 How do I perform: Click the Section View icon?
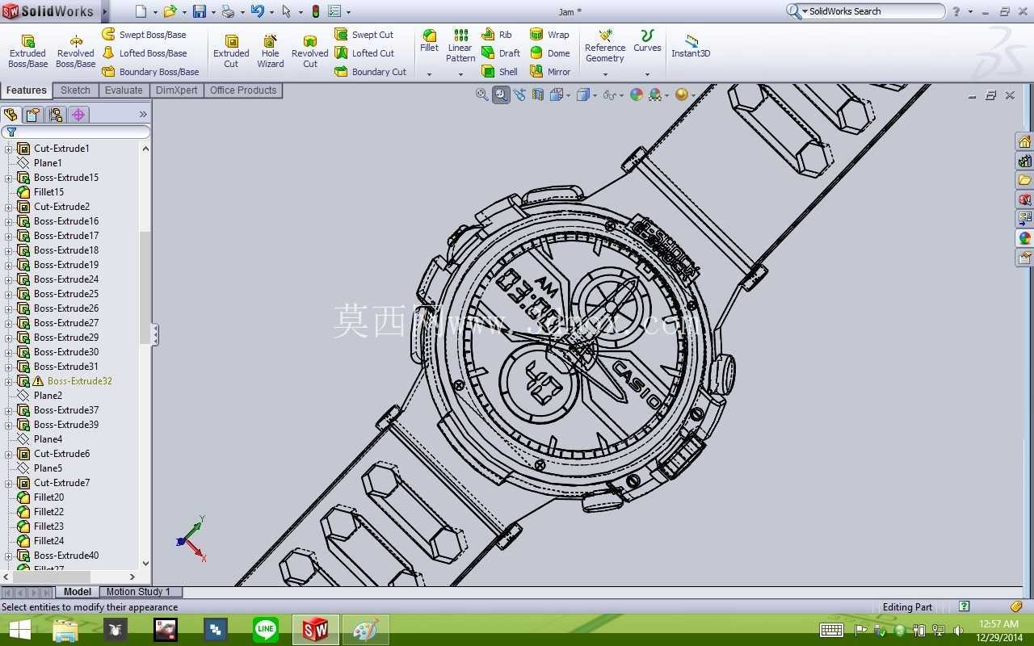pyautogui.click(x=538, y=94)
